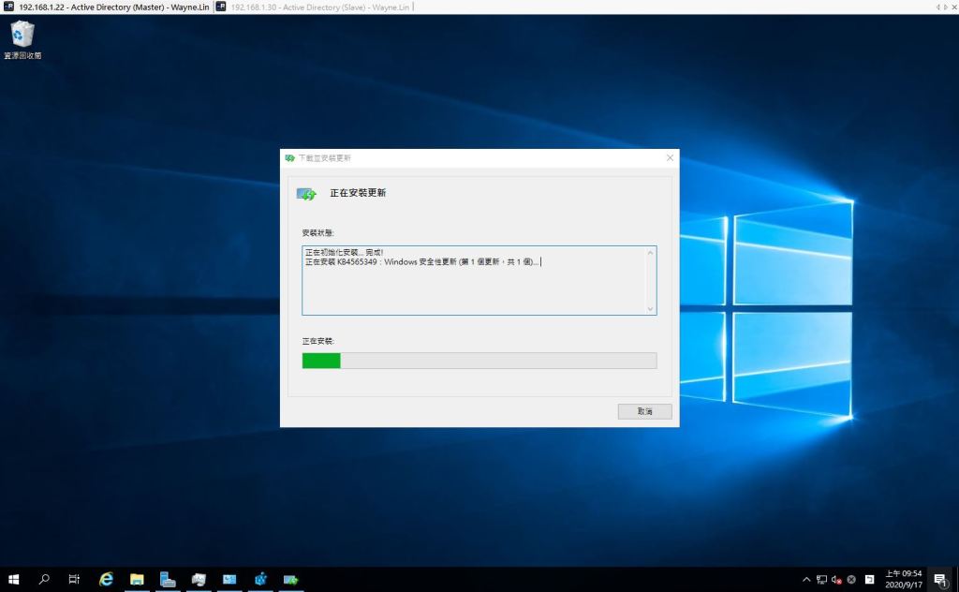Show hidden system tray icons
This screenshot has width=959, height=592.
(x=806, y=580)
